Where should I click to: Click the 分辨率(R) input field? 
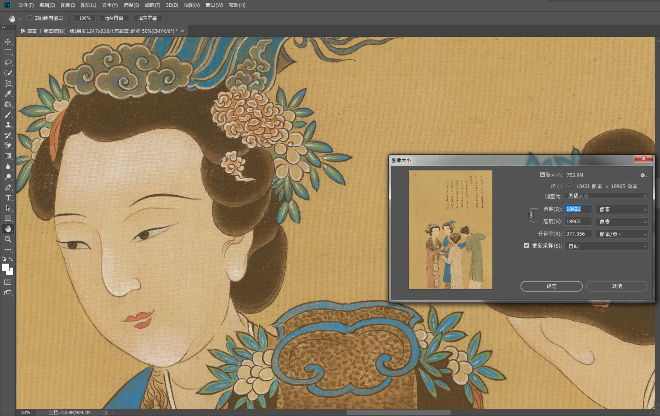pyautogui.click(x=578, y=234)
